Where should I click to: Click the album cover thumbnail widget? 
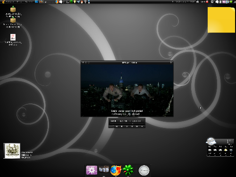(12, 151)
